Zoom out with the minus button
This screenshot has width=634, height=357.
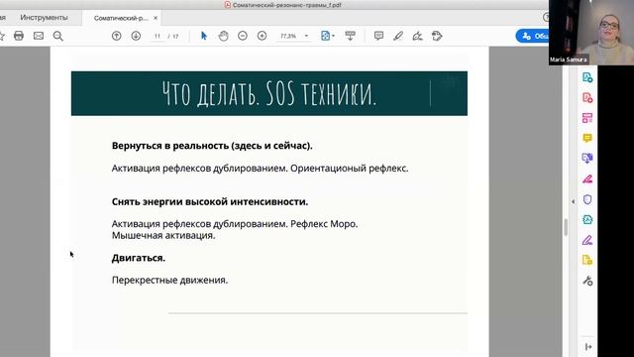tap(243, 36)
